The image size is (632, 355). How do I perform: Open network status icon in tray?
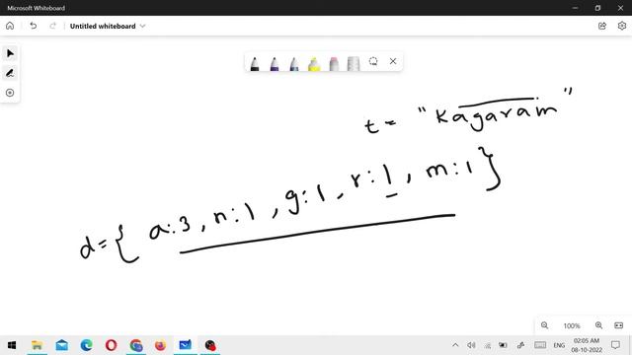(x=487, y=345)
